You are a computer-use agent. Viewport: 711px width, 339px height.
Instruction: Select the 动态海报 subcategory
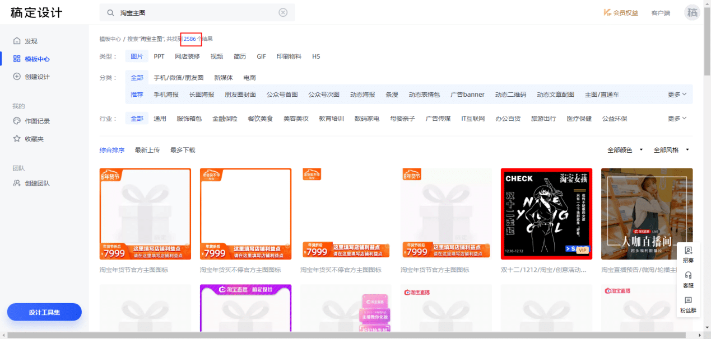tap(363, 95)
